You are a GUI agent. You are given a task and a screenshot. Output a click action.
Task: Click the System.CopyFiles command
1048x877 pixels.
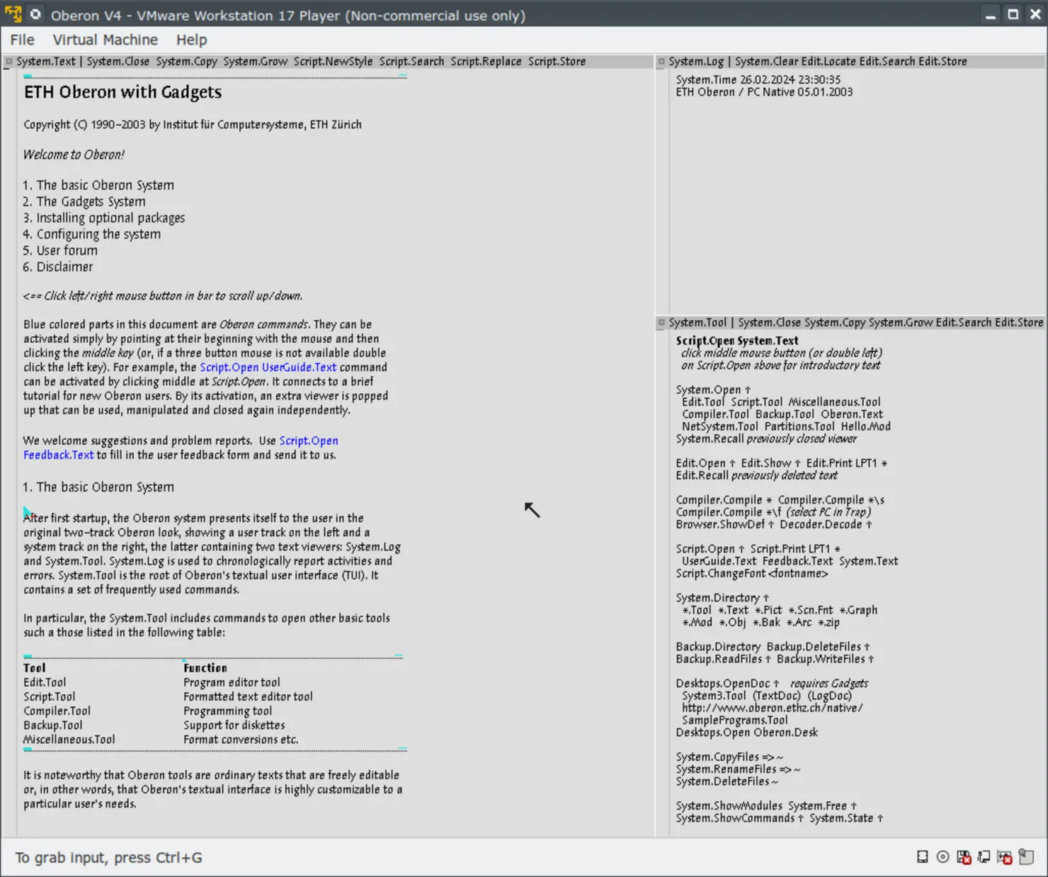tap(717, 757)
